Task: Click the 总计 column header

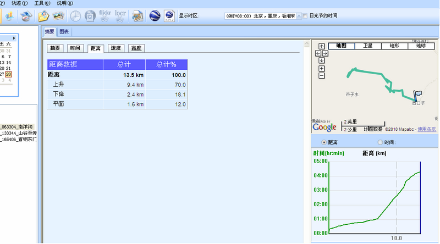Action: click(x=124, y=64)
